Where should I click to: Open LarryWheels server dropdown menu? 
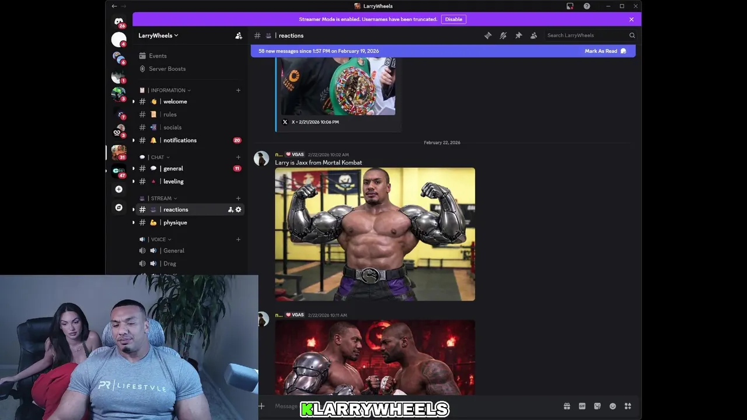tap(158, 36)
